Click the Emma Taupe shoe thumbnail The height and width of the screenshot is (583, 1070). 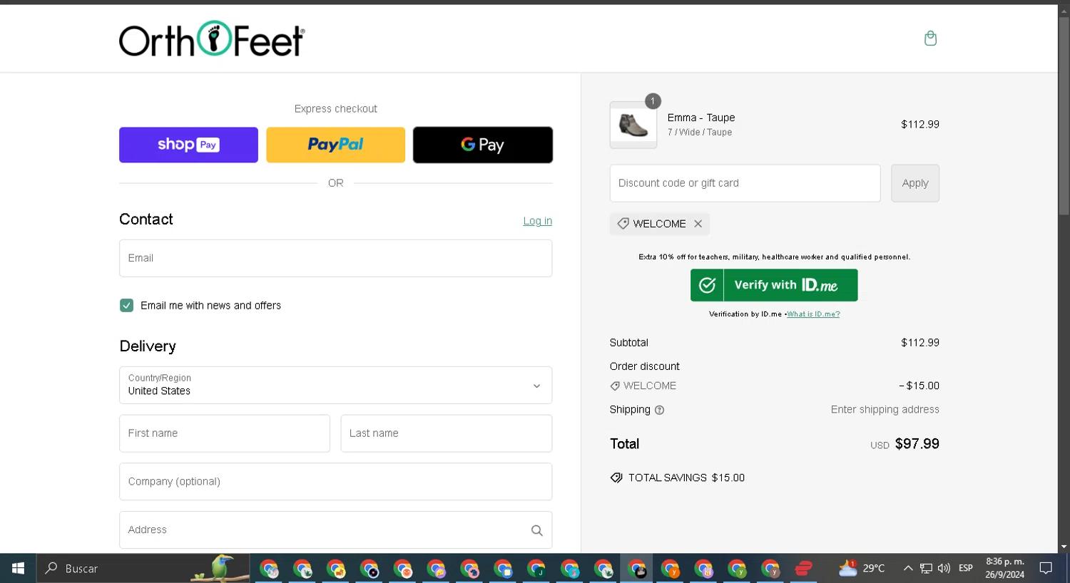pyautogui.click(x=633, y=125)
